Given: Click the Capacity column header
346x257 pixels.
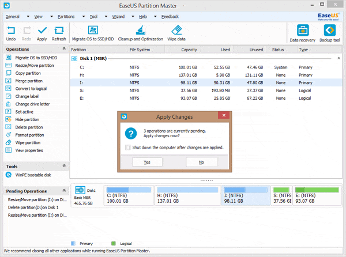Looking at the screenshot, I should pos(189,50).
